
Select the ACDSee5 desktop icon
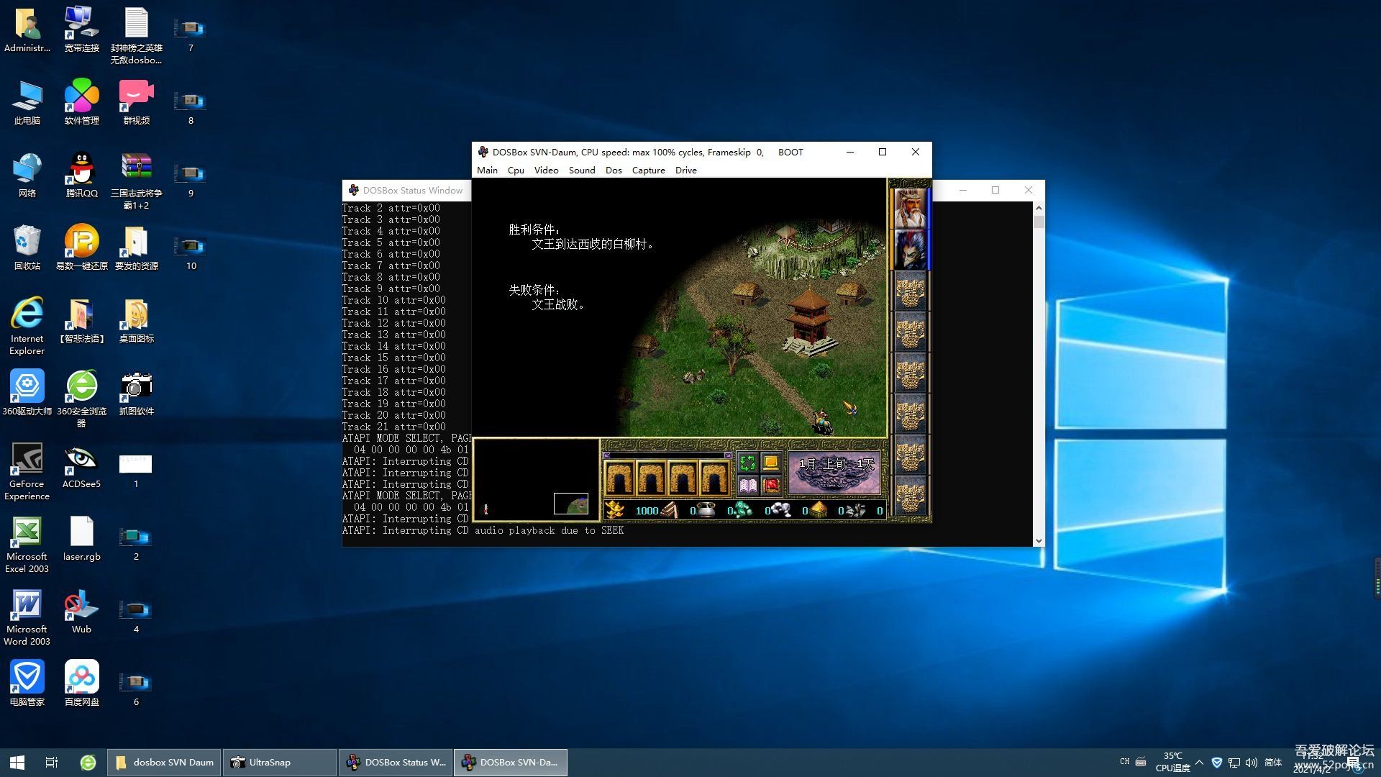(x=81, y=465)
